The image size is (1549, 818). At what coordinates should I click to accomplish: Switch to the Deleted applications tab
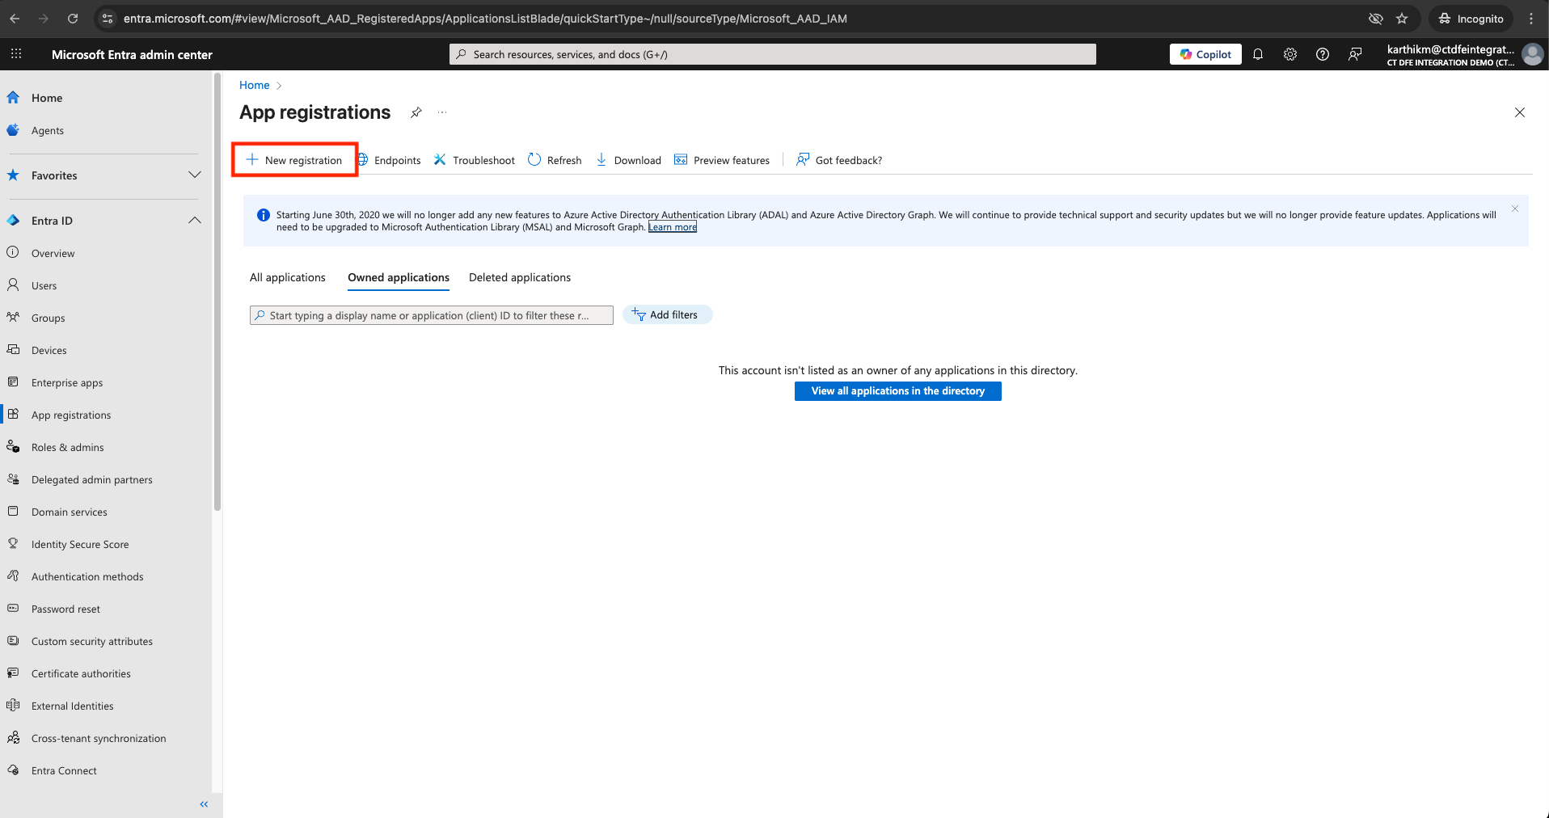coord(520,277)
